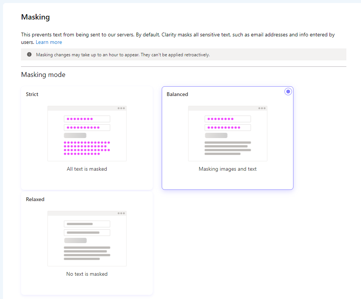361x299 pixels.
Task: Click the Strict mode preview thumbnail
Action: pos(87,134)
